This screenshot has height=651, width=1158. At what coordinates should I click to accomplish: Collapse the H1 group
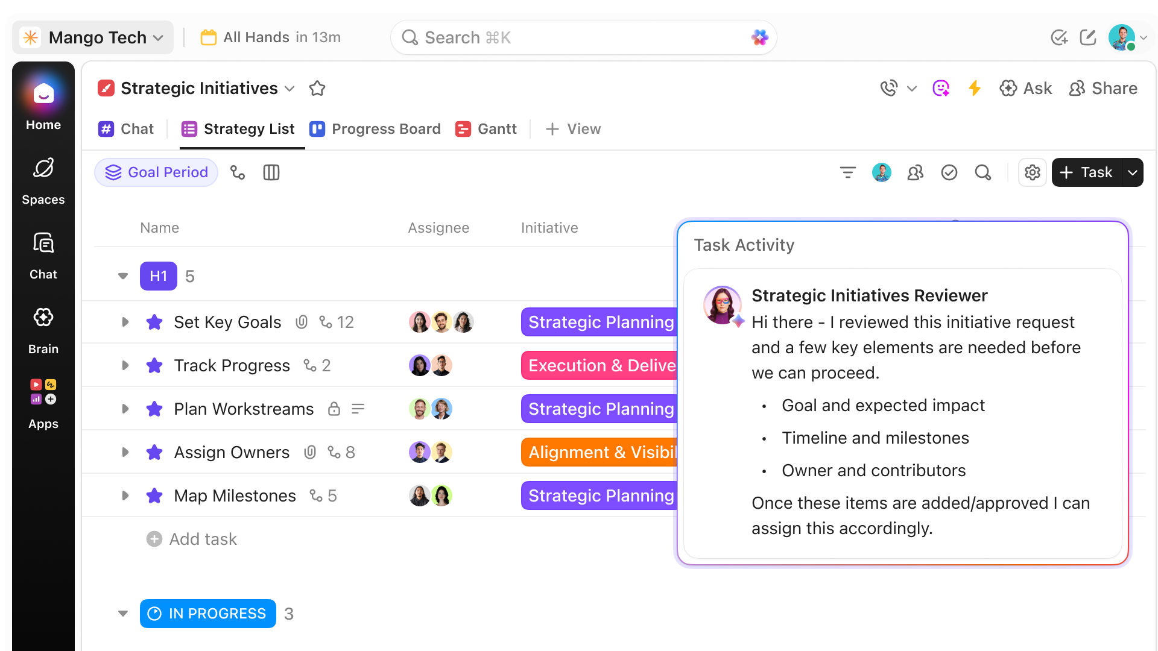[x=123, y=276]
